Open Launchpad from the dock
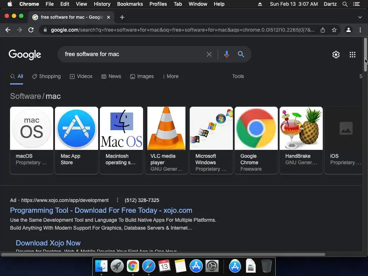 (117, 266)
